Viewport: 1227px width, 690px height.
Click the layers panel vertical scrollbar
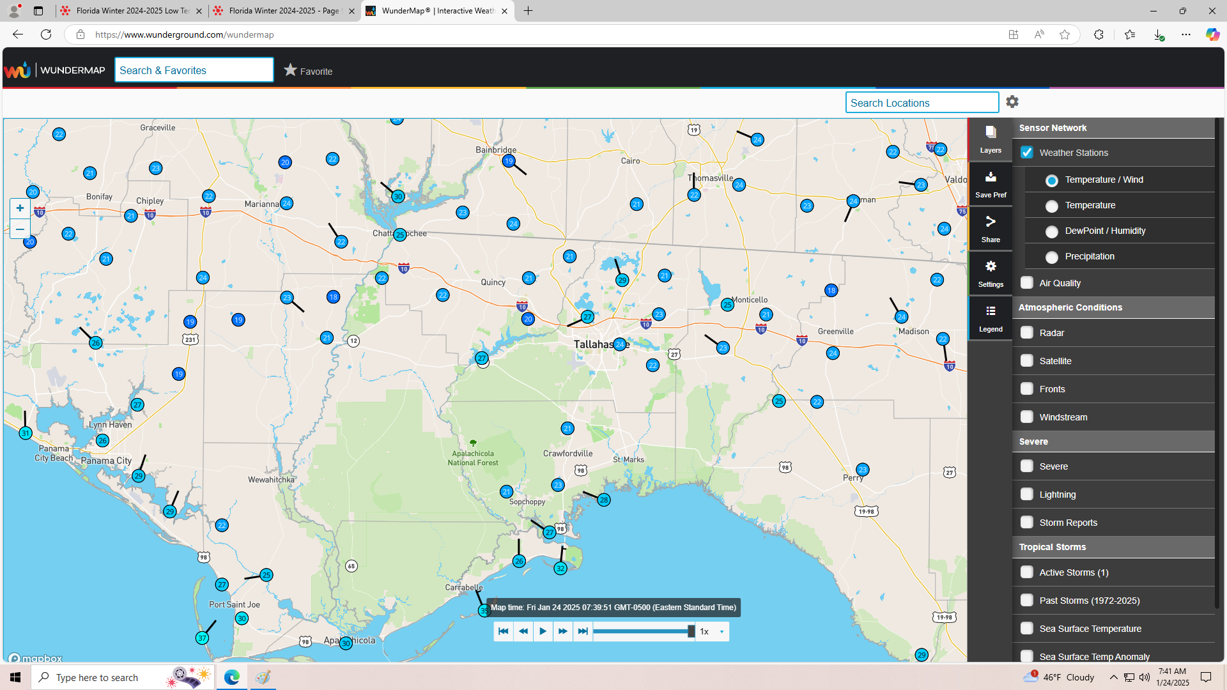1217,362
